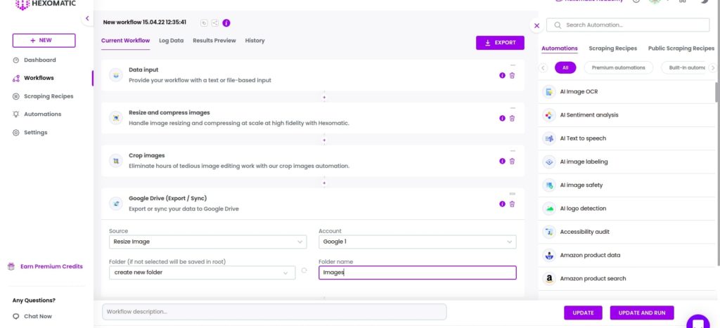The image size is (720, 328).
Task: Open the History tab
Action: pos(255,40)
